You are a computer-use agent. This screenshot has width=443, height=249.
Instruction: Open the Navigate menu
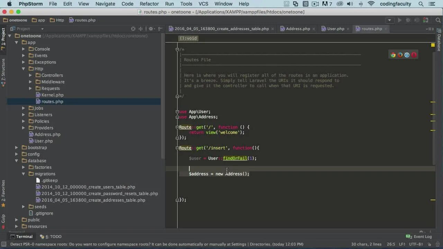[x=105, y=4]
